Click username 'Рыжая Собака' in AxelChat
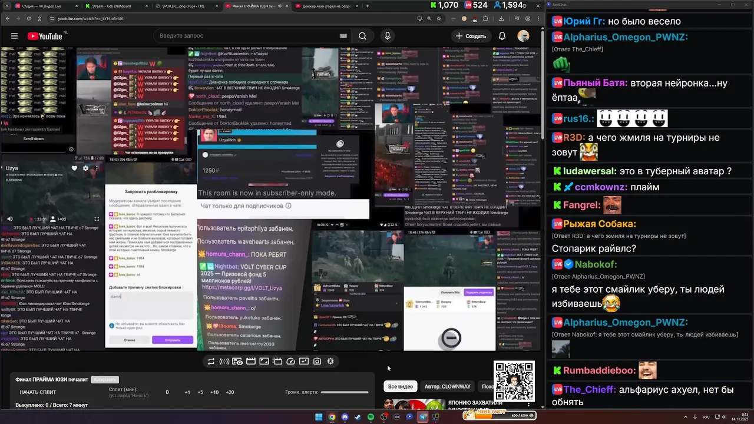754x424 pixels. point(600,224)
